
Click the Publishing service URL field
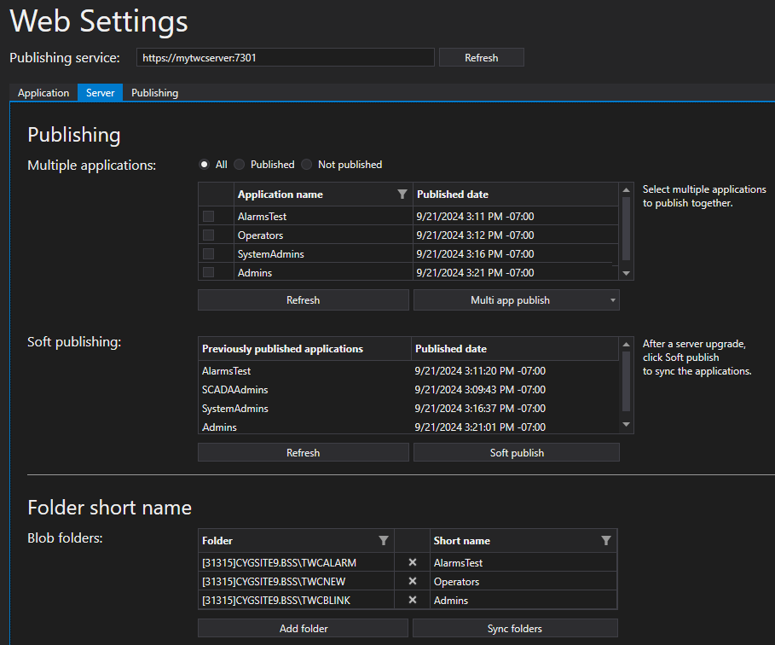286,58
